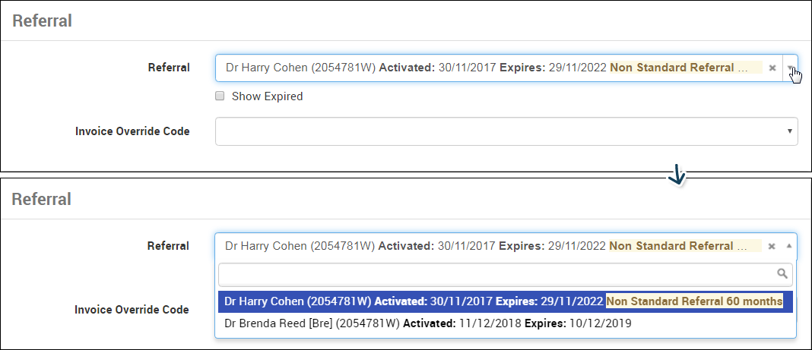Click the Referral section heading above the open list
Image resolution: width=812 pixels, height=350 pixels.
[x=41, y=200]
